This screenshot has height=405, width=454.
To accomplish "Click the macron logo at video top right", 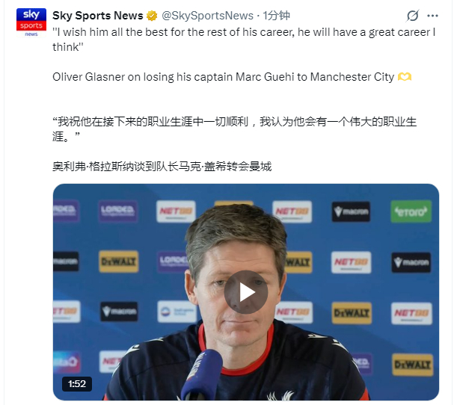I will click(351, 211).
